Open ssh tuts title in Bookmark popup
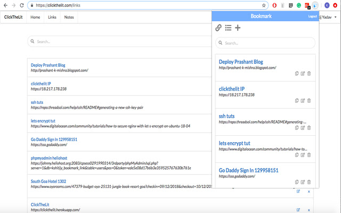The width and height of the screenshot is (341, 213). pyautogui.click(x=226, y=116)
